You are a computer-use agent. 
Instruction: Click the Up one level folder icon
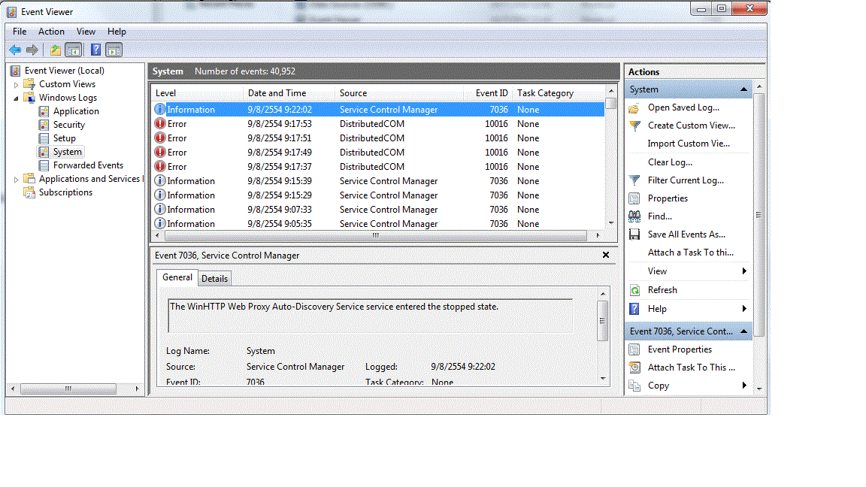(55, 50)
